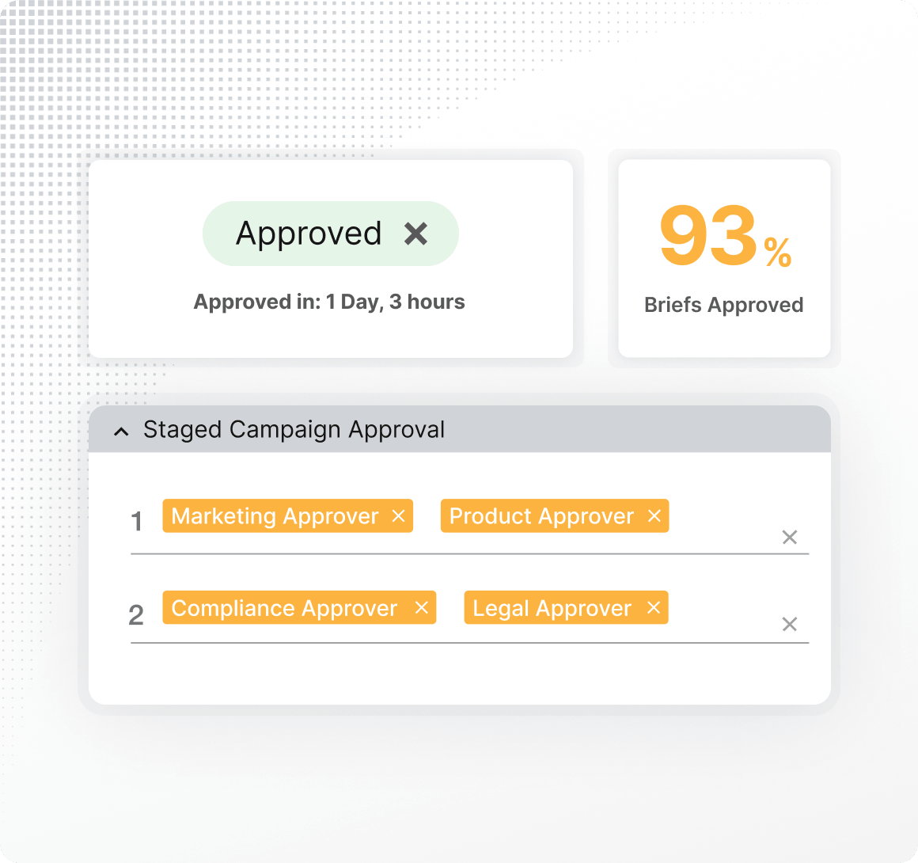Clear all approvers from stage 1

(x=790, y=538)
